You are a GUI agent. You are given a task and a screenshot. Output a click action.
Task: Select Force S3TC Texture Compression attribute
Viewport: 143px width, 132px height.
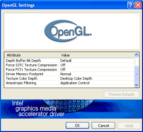coord(31,65)
